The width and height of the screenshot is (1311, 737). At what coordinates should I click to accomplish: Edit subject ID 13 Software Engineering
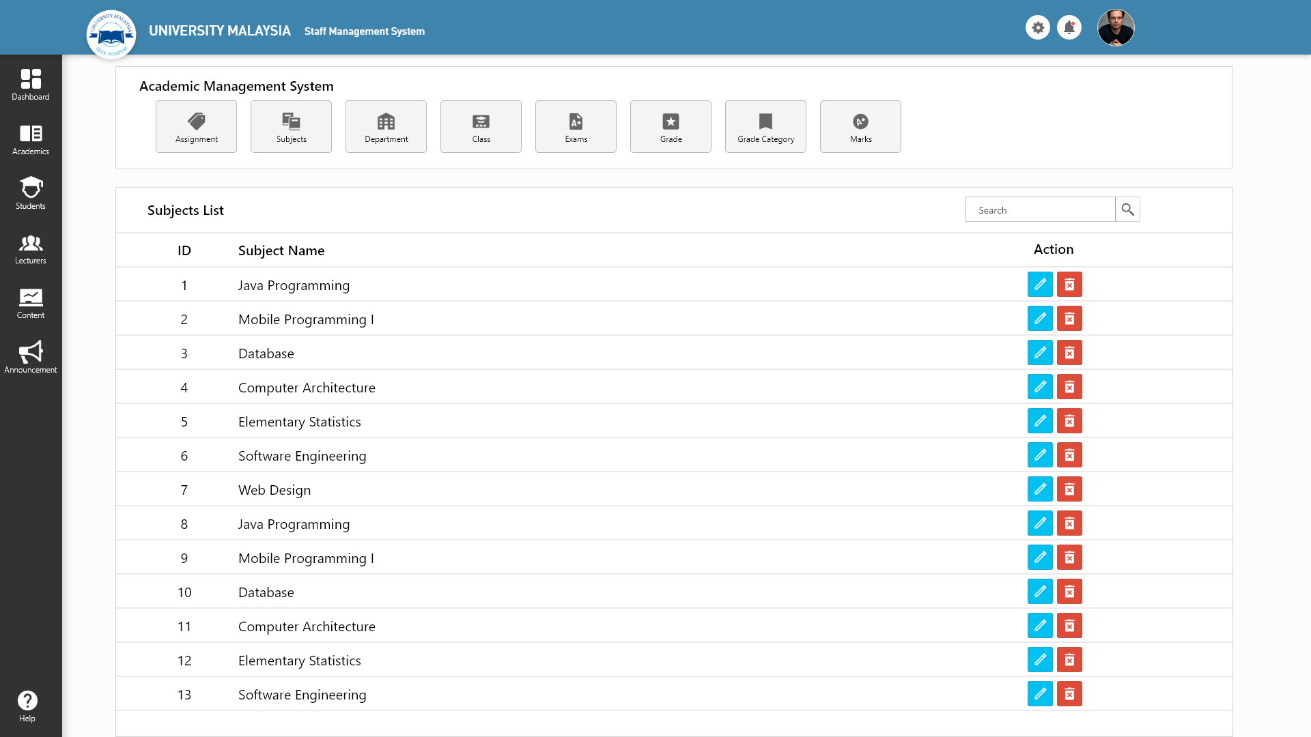coord(1040,694)
